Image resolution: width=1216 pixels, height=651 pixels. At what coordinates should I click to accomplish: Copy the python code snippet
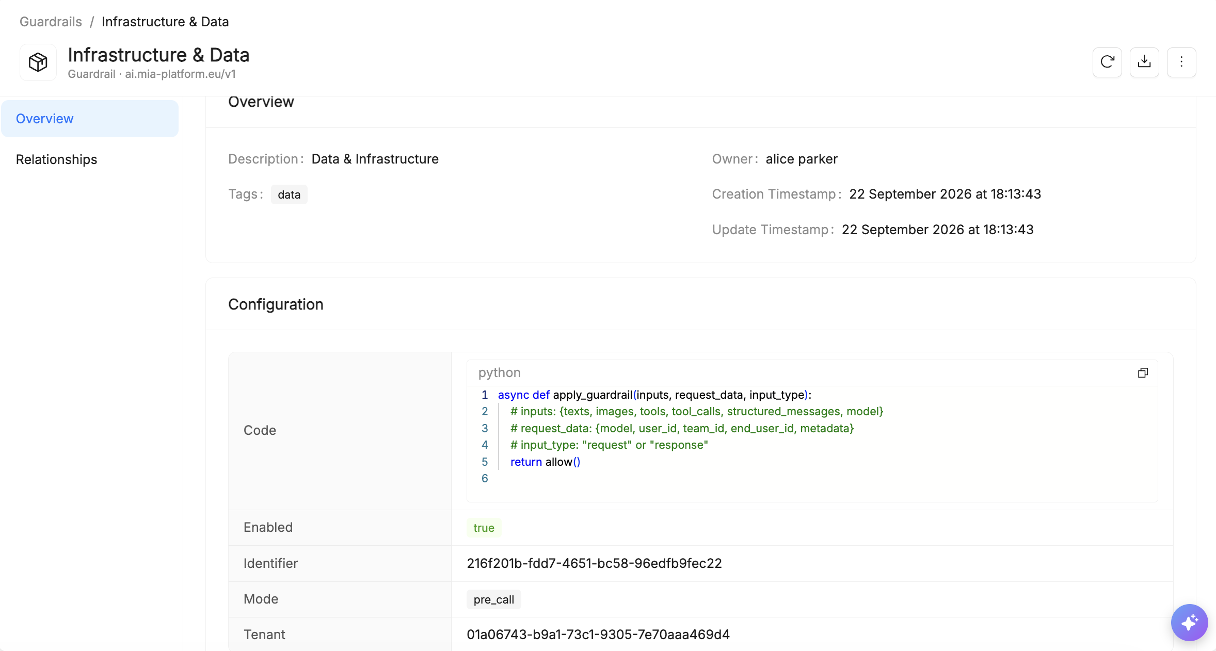[x=1143, y=372]
